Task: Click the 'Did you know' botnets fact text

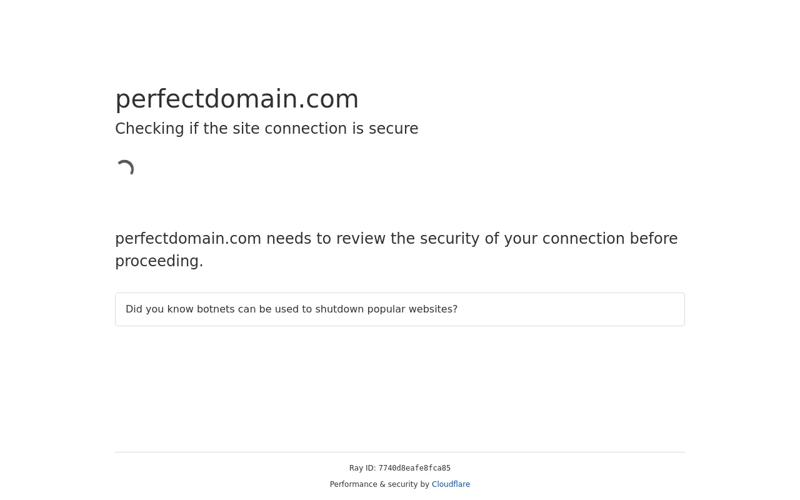Action: coord(291,309)
